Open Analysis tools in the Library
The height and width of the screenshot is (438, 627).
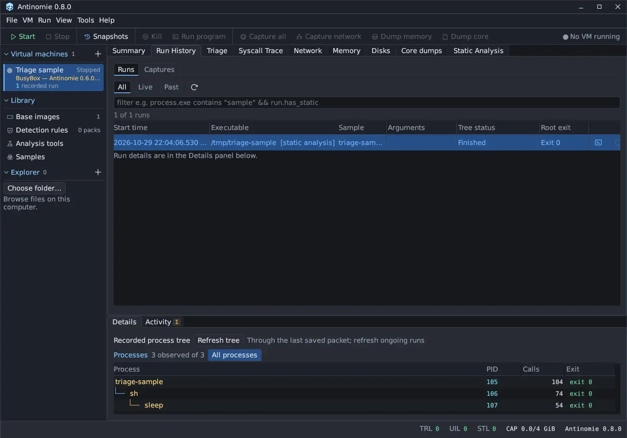(54, 143)
